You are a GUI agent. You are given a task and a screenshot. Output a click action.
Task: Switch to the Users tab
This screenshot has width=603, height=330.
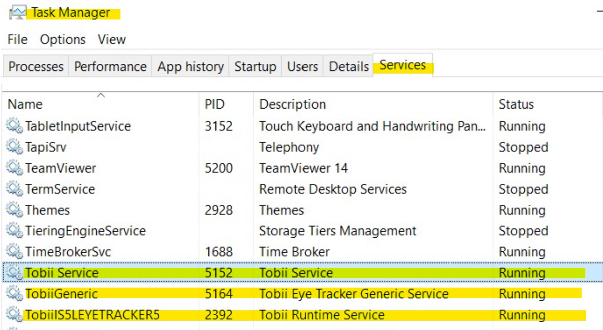(x=302, y=67)
